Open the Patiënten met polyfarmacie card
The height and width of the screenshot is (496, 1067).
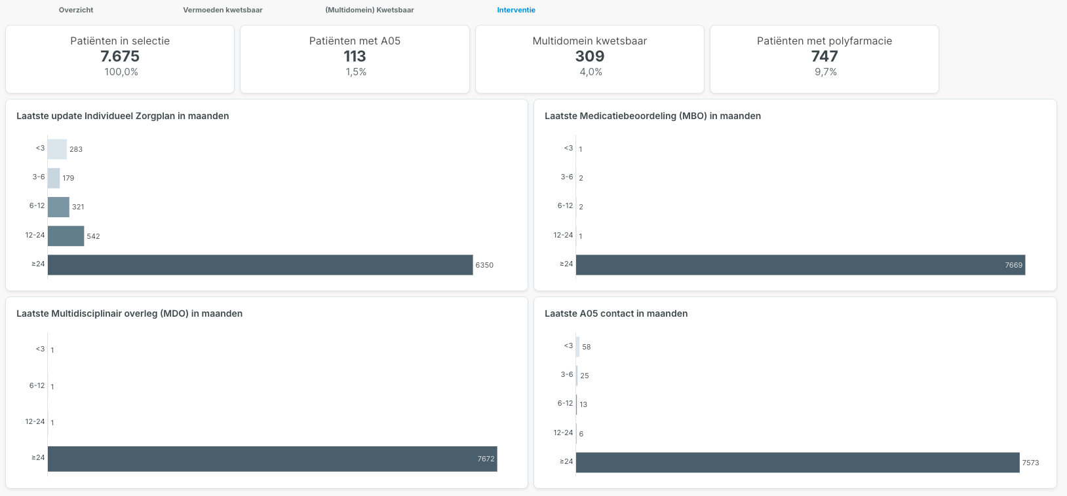[x=824, y=59]
